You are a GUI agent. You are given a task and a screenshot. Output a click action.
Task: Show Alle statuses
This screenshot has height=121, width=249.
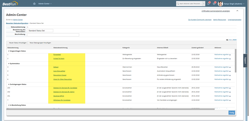230,40
